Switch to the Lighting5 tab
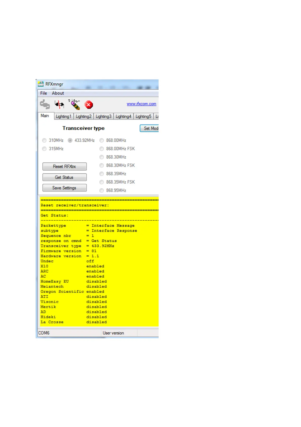Viewport: 301px width, 427px height. pos(143,116)
